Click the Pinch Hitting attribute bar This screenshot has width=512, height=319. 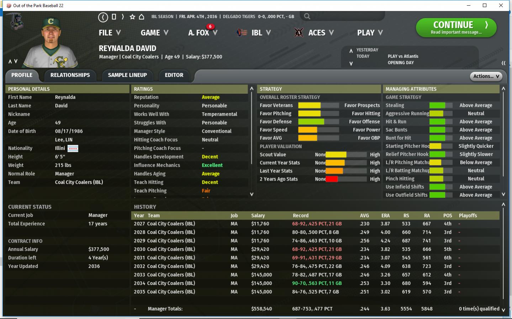[441, 179]
